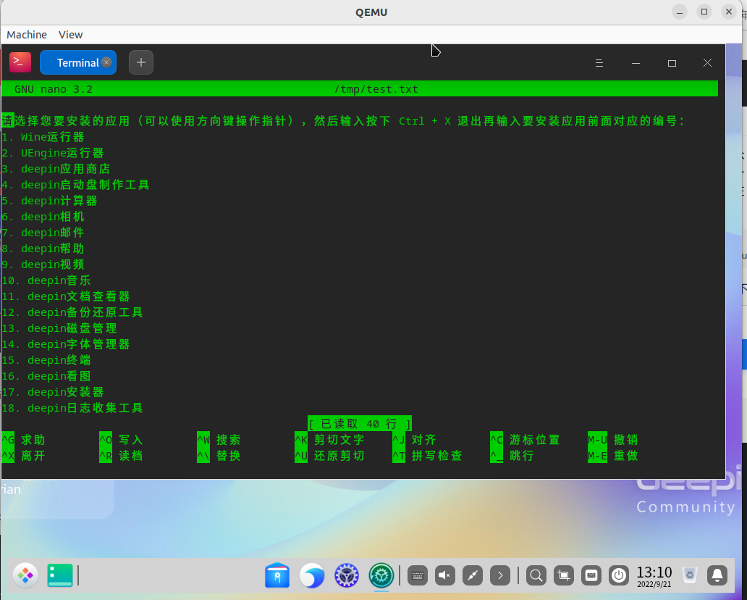Open the QEMU View menu

pos(70,35)
